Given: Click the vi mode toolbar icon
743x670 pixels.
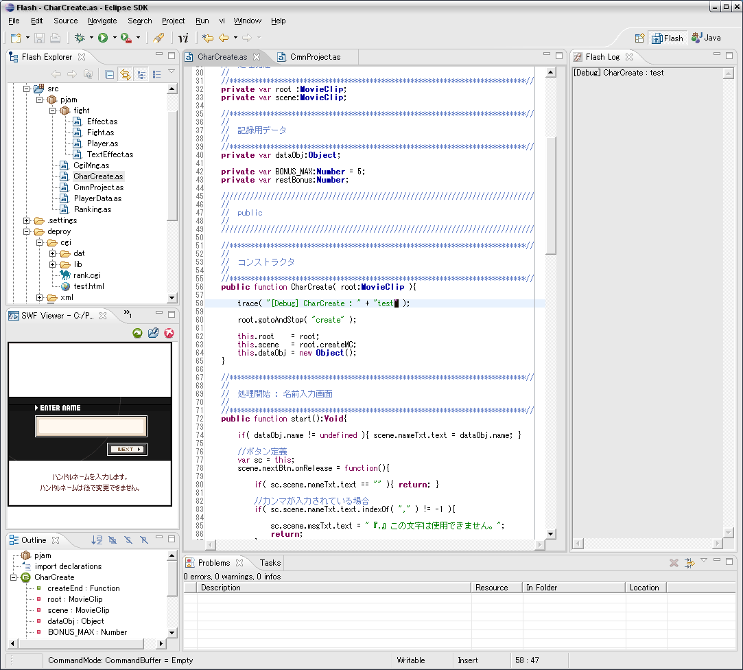Looking at the screenshot, I should click(183, 38).
